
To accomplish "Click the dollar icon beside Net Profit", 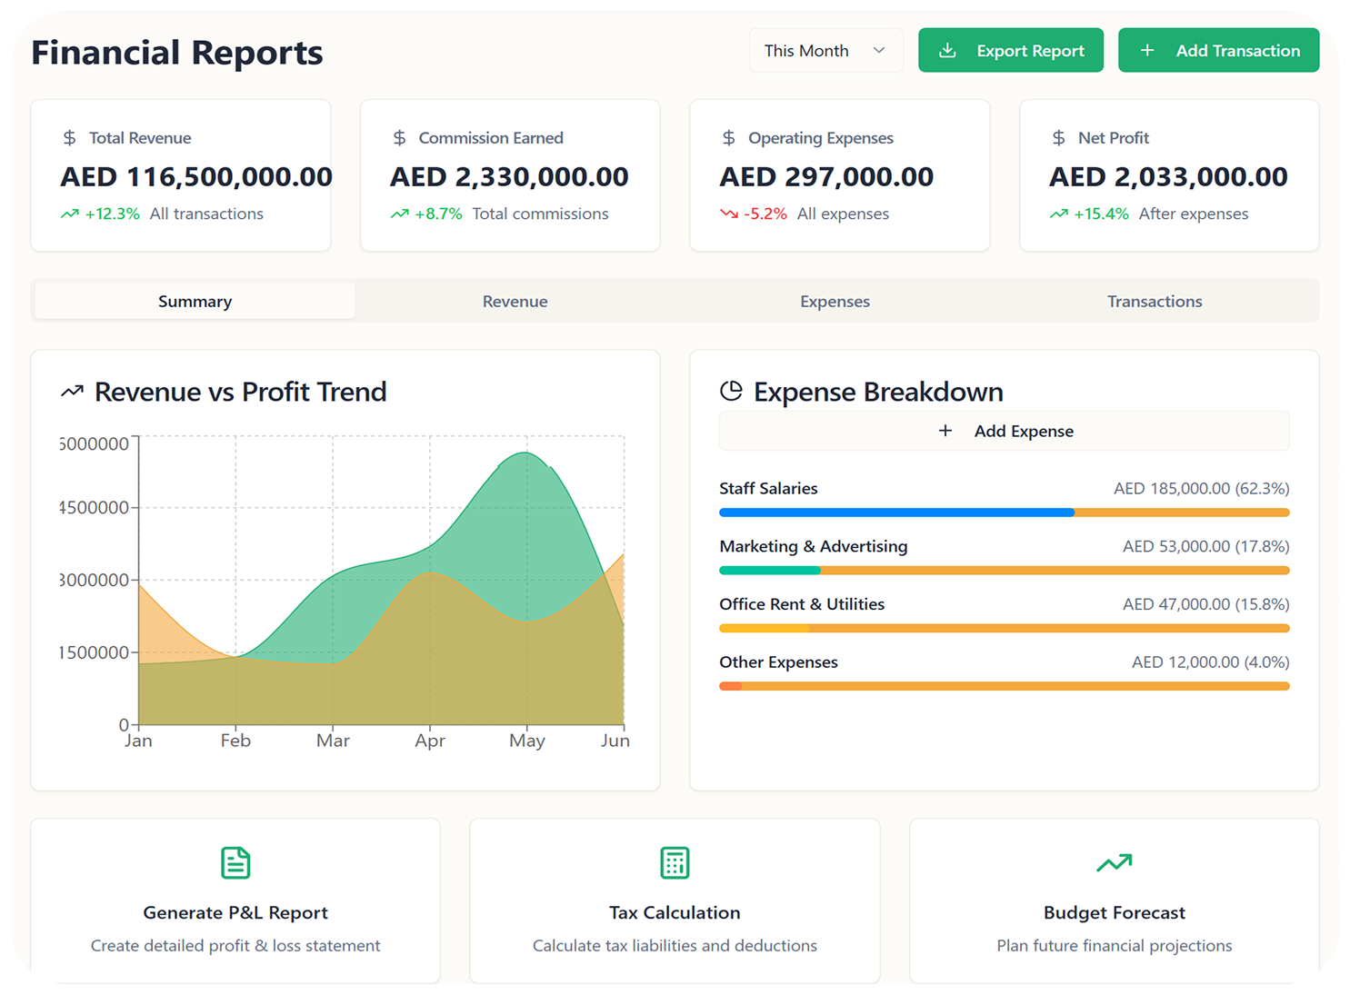I will click(x=1058, y=138).
